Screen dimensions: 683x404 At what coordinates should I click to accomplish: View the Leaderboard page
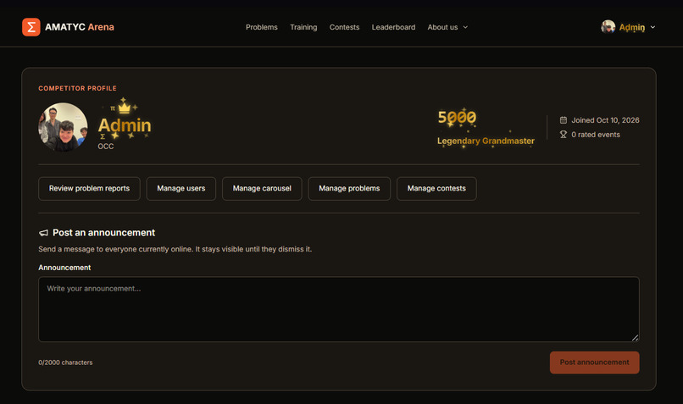393,27
